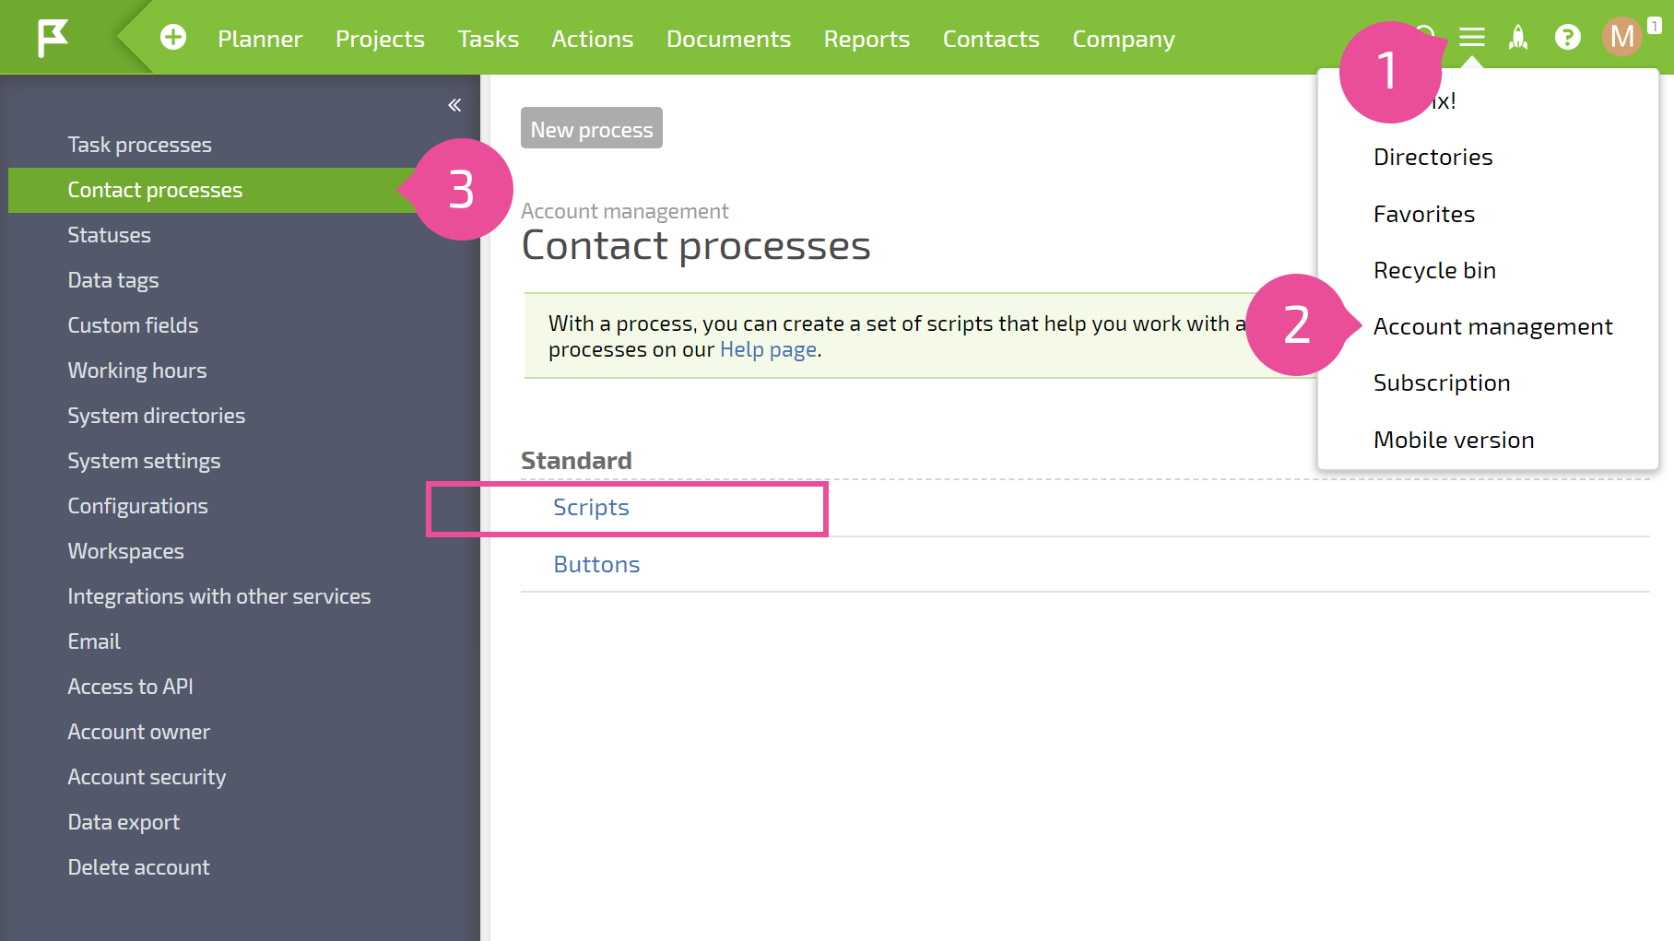Screen dimensions: 1674x941
Task: Open Account security in sidebar
Action: pyautogui.click(x=147, y=777)
